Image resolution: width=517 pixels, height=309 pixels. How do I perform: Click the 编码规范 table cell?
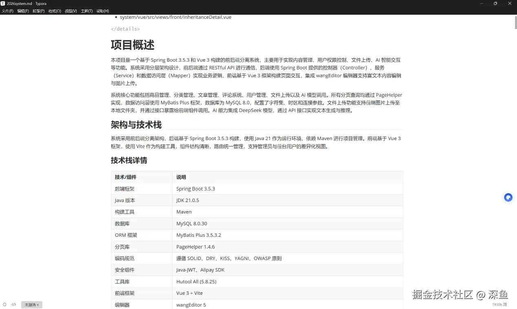(141, 258)
